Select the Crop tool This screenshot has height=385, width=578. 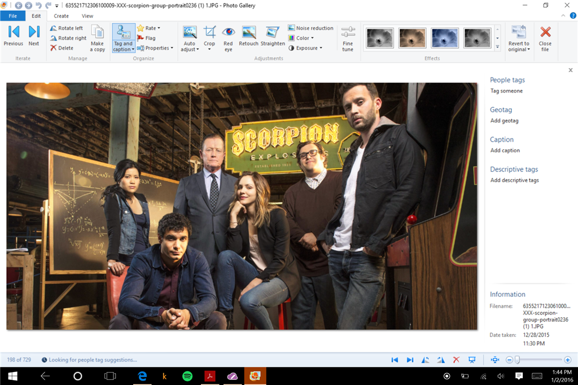pos(209,38)
